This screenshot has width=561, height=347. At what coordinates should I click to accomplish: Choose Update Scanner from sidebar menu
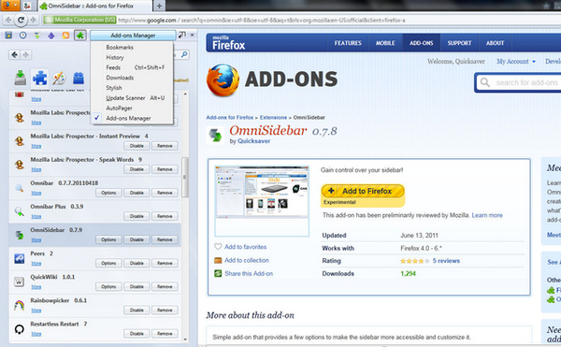(132, 97)
